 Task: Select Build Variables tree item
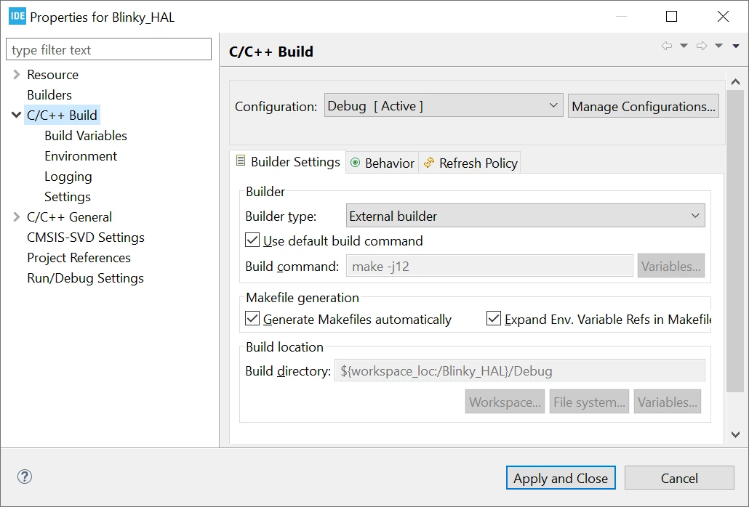(x=86, y=135)
